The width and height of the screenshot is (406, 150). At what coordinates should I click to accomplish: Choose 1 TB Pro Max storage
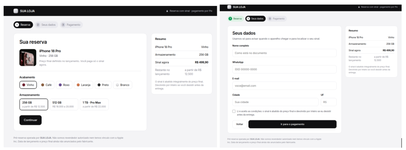[x=94, y=104]
